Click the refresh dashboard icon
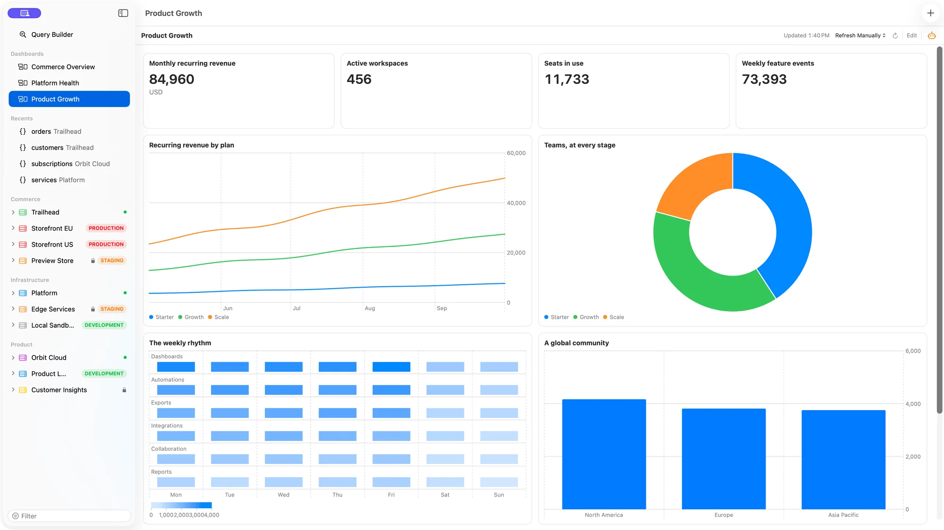The image size is (944, 530). tap(895, 35)
